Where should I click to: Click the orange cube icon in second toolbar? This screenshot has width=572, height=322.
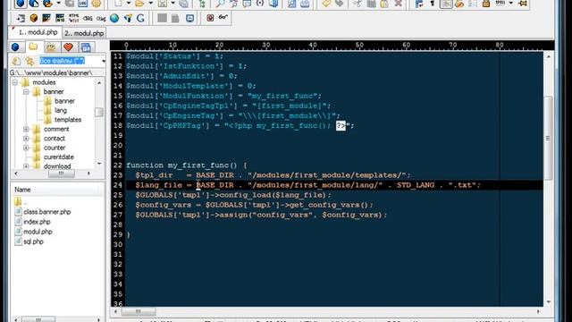pos(34,18)
